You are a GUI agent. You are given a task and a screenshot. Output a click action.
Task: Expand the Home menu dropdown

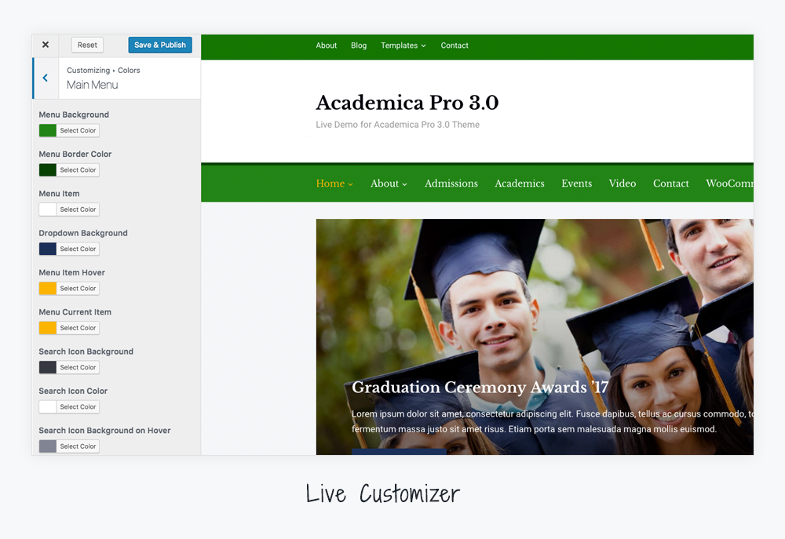click(x=334, y=184)
